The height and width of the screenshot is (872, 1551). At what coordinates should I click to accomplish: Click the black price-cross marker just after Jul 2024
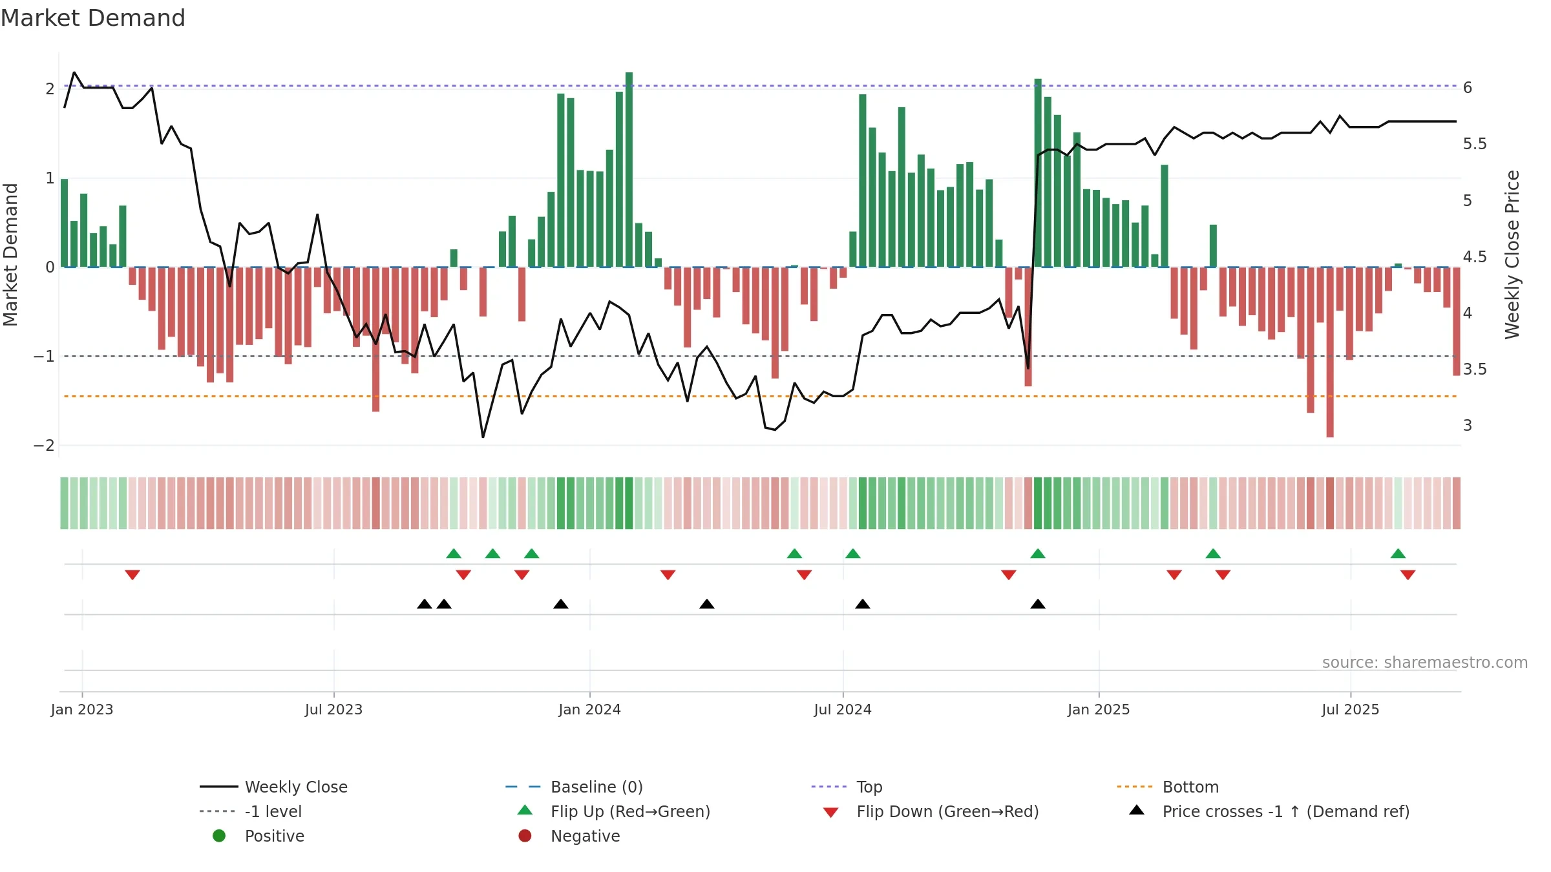[863, 604]
